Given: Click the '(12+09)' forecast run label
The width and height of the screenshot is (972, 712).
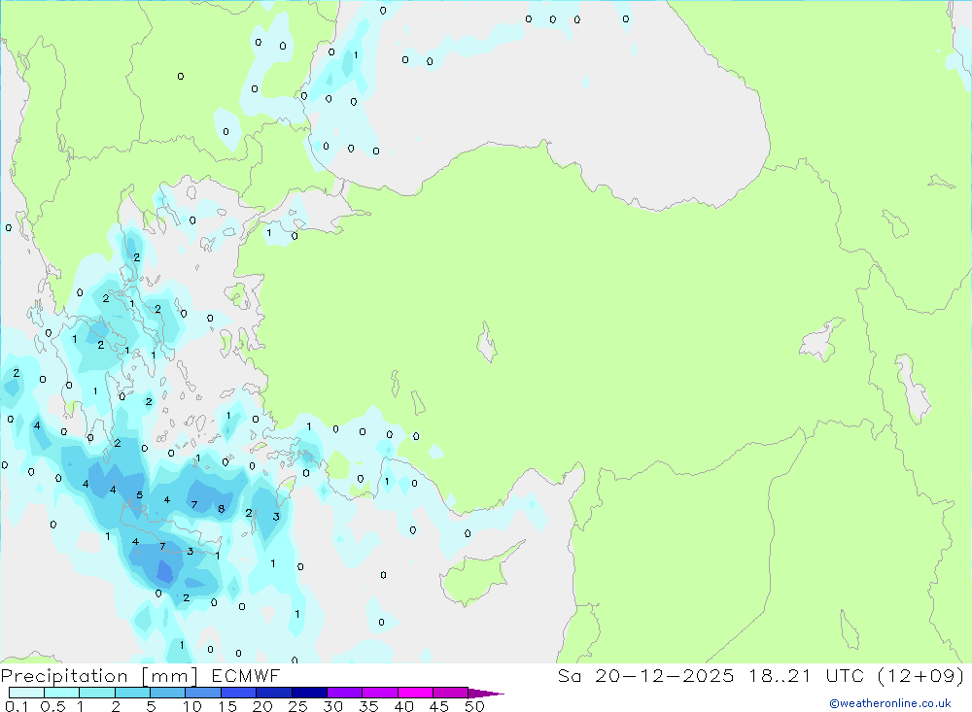Looking at the screenshot, I should pos(921,675).
